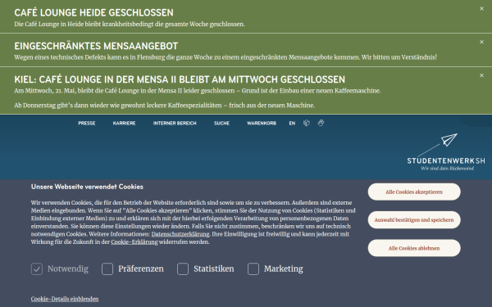Switch language to EN
Screen dimensions: 492x307
point(292,123)
